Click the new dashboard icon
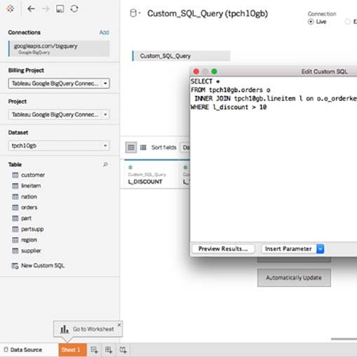 tap(109, 350)
